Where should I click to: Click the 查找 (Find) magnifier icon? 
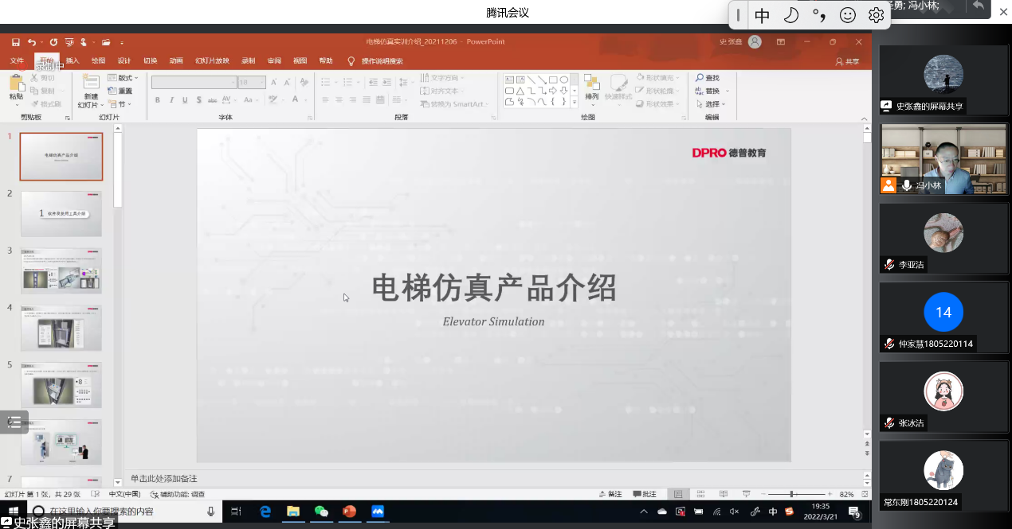pyautogui.click(x=699, y=78)
